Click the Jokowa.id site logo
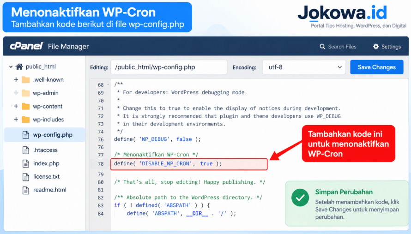 coord(342,12)
